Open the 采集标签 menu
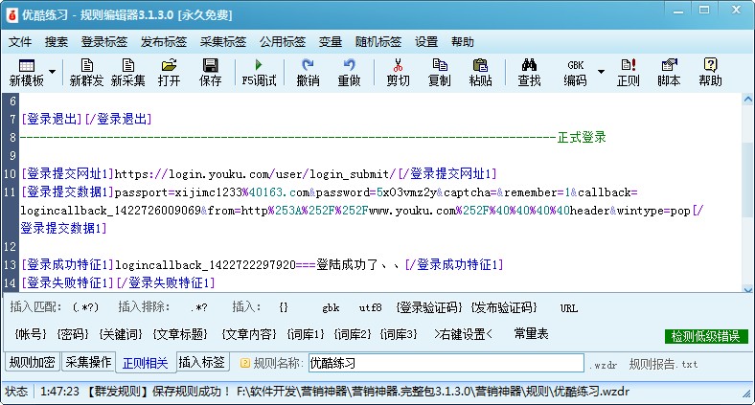This screenshot has height=405, width=755. click(x=223, y=42)
